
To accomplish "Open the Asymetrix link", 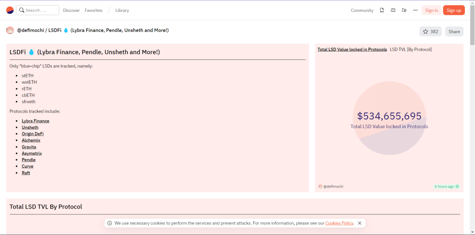I will (32, 154).
